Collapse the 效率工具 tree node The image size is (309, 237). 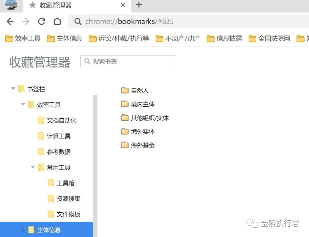pos(23,105)
